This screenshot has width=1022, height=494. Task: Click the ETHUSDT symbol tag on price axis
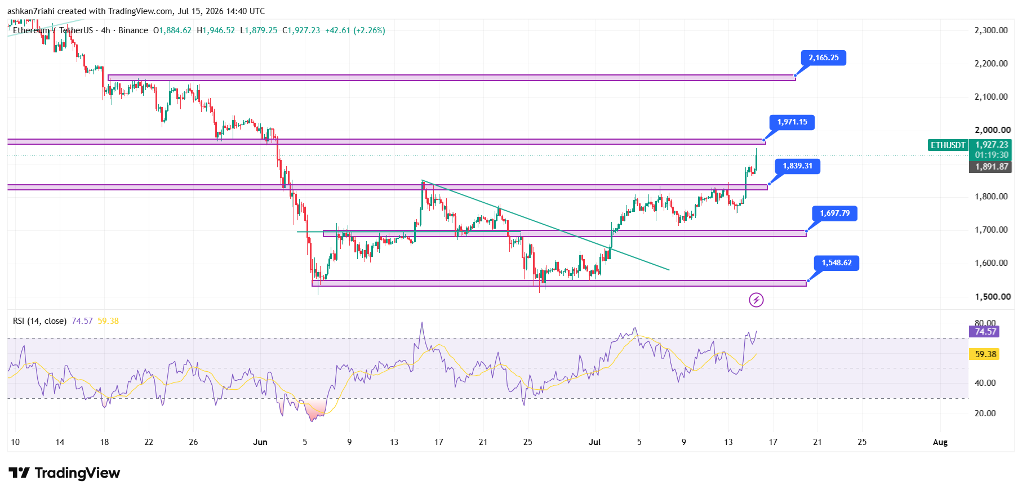tap(948, 145)
